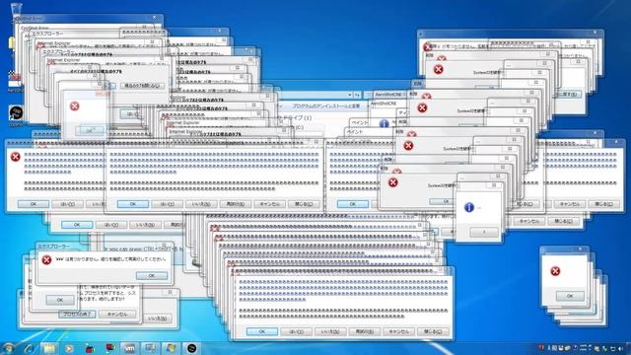Viewport: 631px width, 355px height.
Task: Select 再試行(R) in the bottom center stacked dialog
Action: pos(365,331)
